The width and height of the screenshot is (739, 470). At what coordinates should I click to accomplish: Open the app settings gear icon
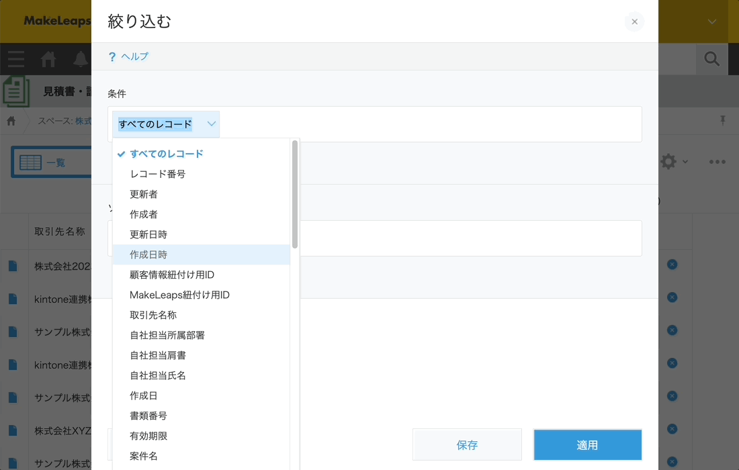point(668,162)
